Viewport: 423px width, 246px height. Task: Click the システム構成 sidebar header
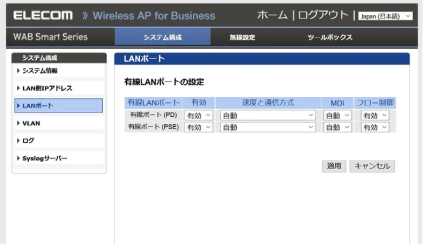[x=59, y=58]
